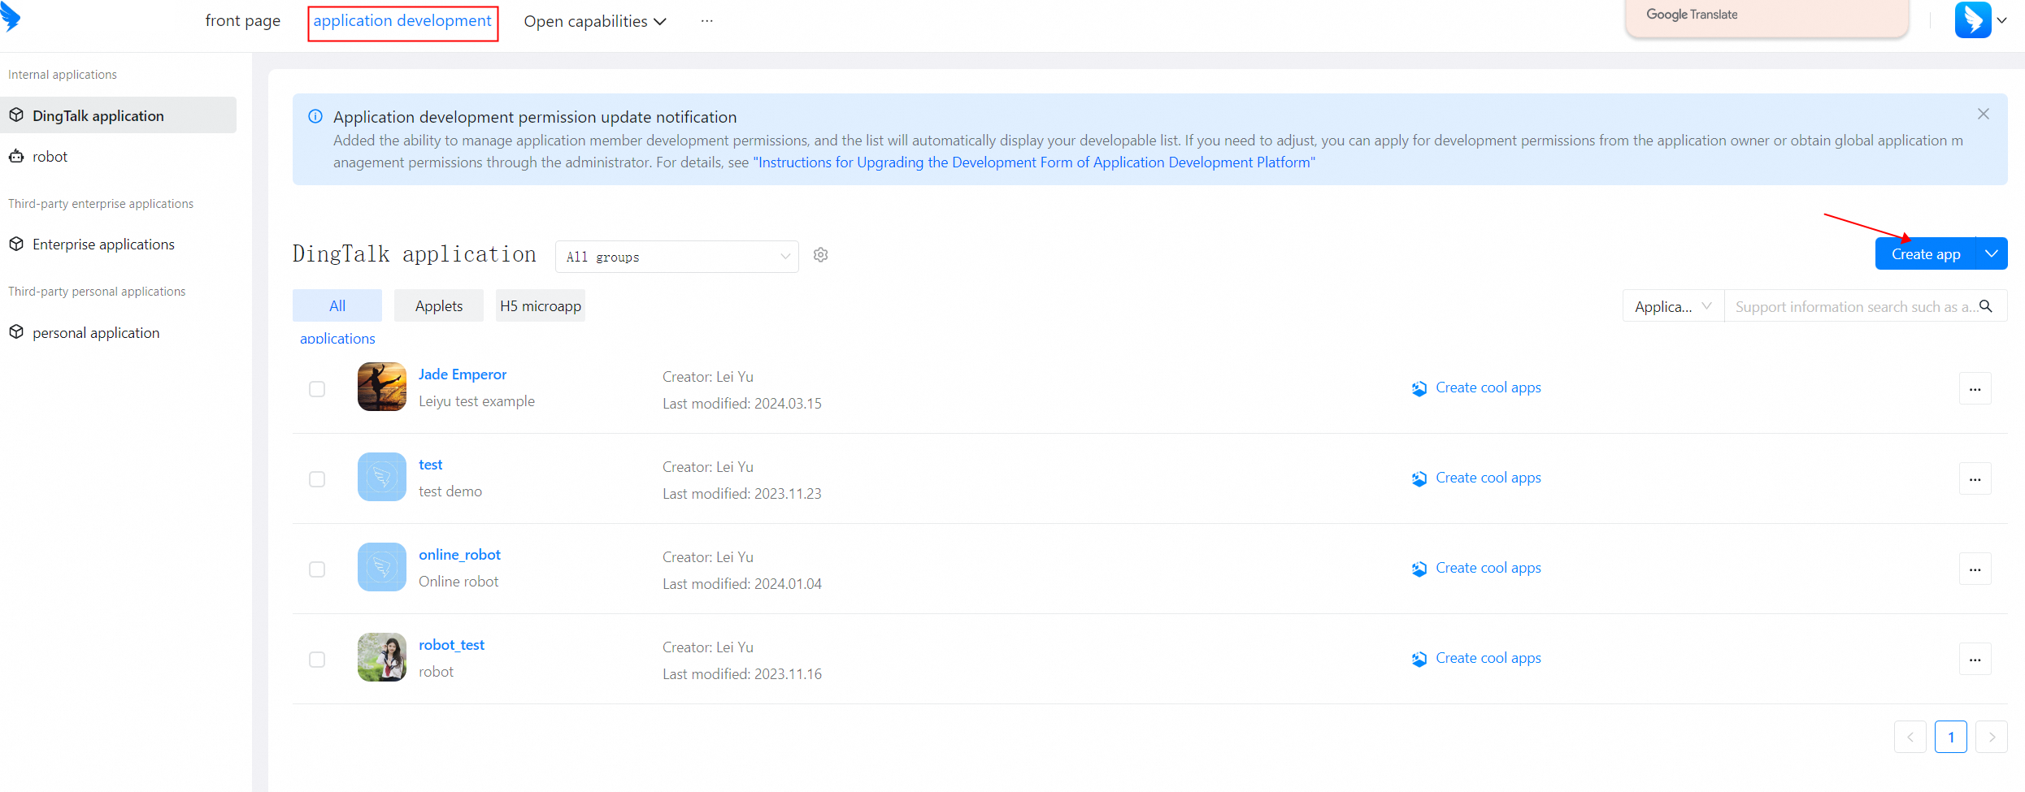The image size is (2025, 792).
Task: Open the user avatar icon at top right
Action: click(x=1973, y=20)
